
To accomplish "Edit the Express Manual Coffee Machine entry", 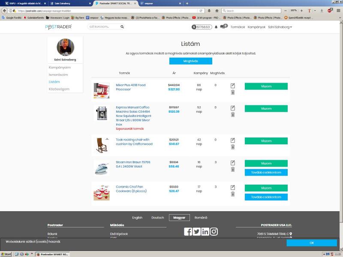I will (233, 108).
